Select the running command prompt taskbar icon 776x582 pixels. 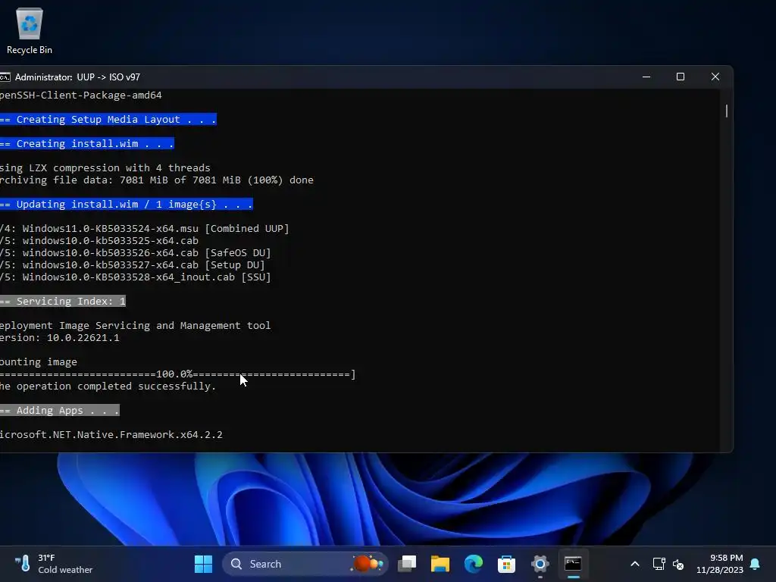pyautogui.click(x=573, y=564)
